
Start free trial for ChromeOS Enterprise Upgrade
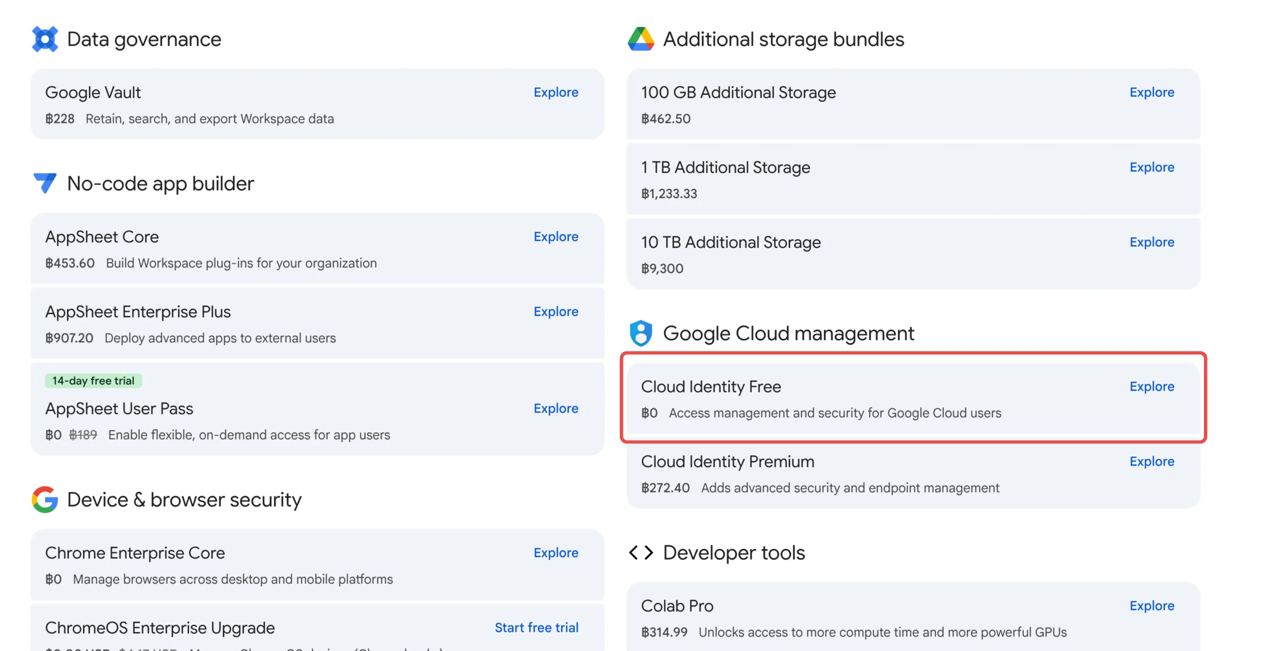point(536,627)
